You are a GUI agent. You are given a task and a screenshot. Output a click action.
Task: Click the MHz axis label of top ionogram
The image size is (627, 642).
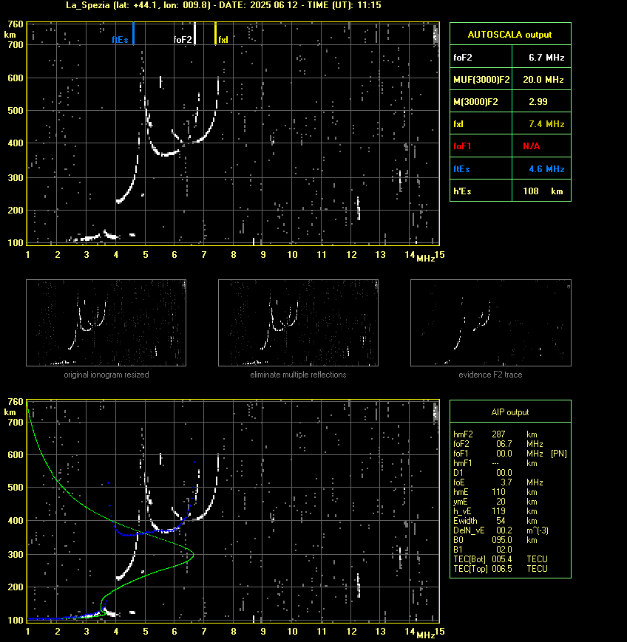pos(425,259)
